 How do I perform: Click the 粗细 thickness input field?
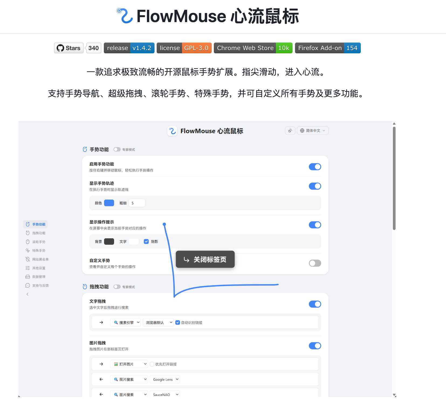(137, 203)
